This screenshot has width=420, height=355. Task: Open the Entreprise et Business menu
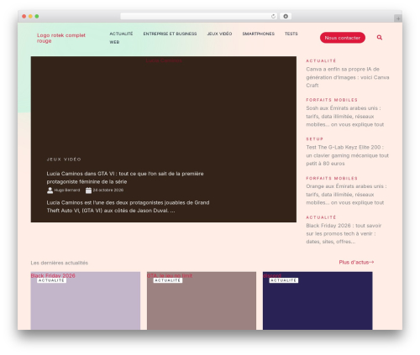click(170, 34)
